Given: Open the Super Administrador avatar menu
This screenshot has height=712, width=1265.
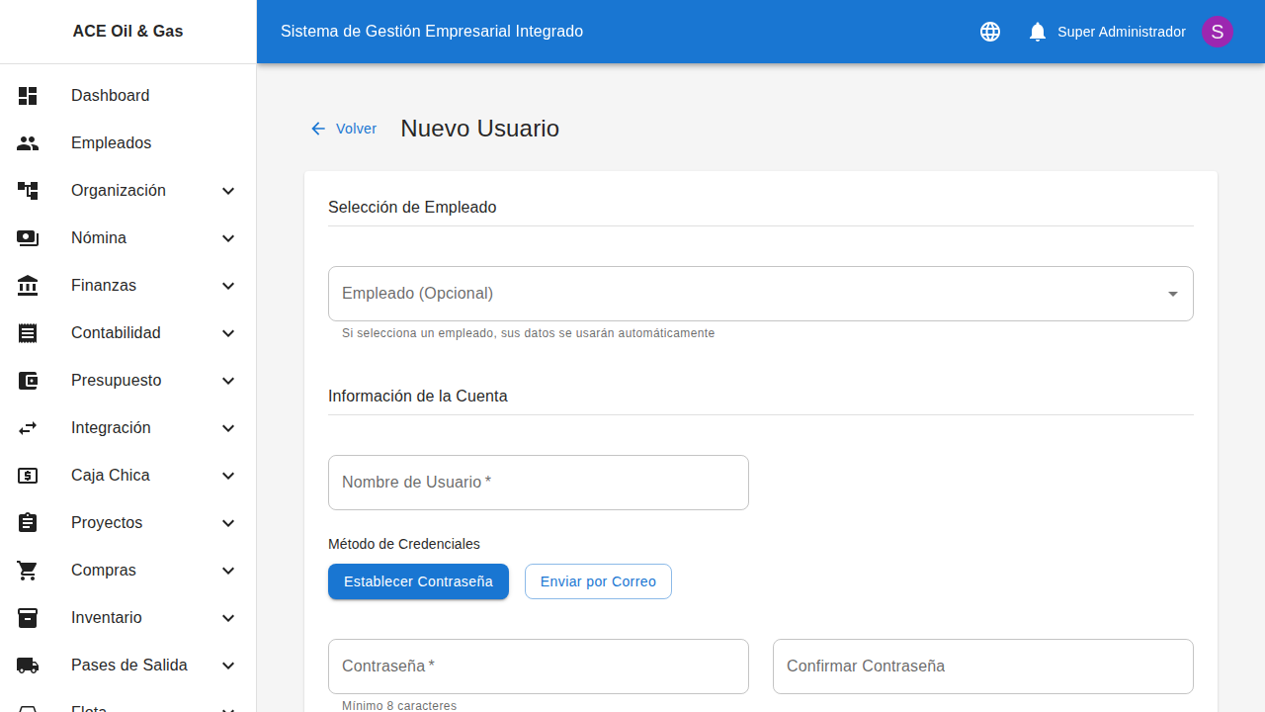Looking at the screenshot, I should [x=1218, y=32].
